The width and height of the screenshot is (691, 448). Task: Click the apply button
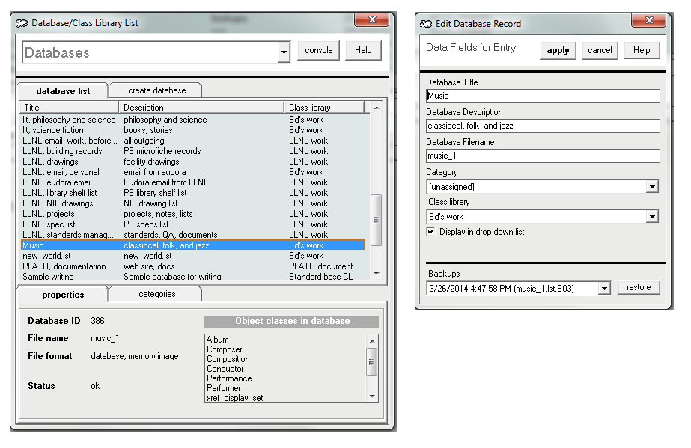[x=558, y=50]
